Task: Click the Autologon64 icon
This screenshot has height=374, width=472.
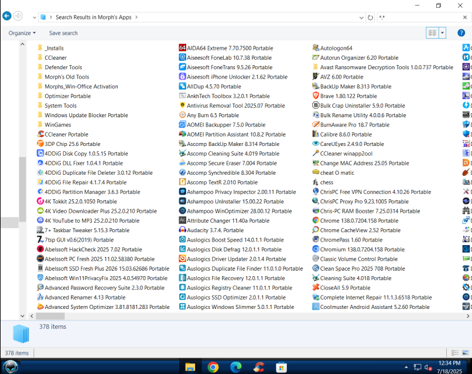Action: (316, 47)
